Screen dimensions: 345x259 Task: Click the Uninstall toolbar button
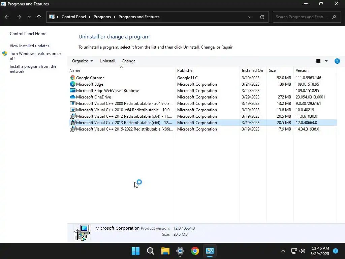(107, 61)
